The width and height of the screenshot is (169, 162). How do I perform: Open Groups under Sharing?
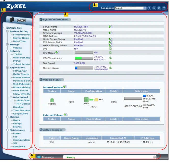pos(18,123)
